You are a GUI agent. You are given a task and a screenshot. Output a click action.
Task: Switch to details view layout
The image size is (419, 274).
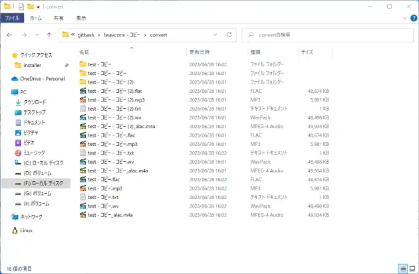point(403,268)
